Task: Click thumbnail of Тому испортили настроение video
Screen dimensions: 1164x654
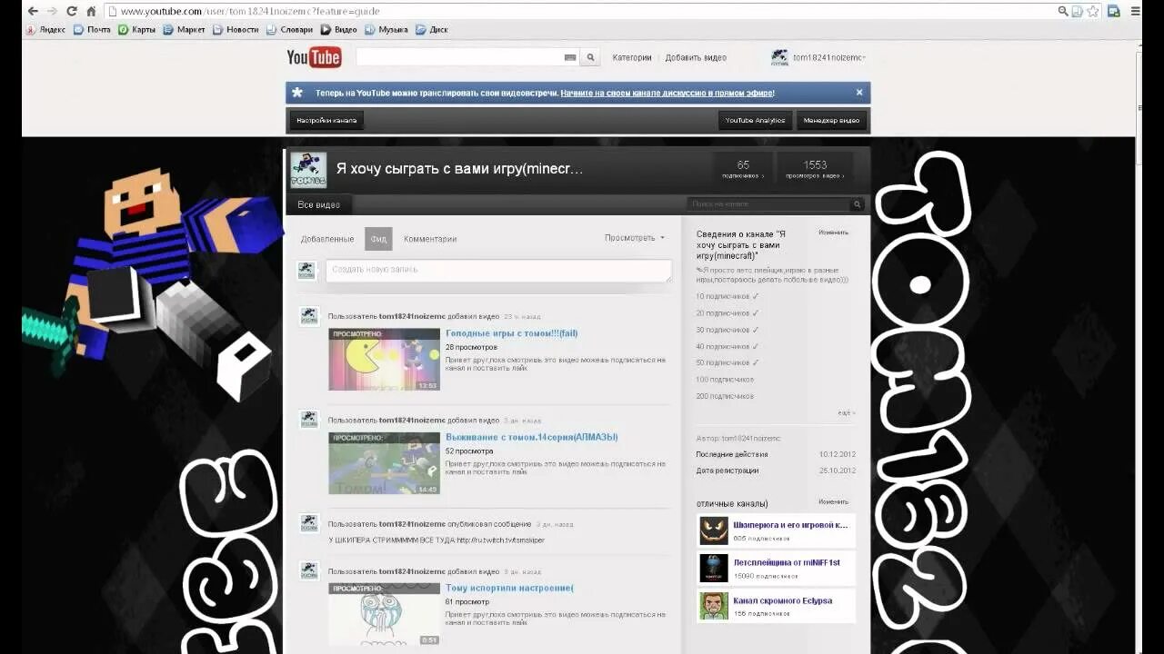Action: pyautogui.click(x=384, y=614)
